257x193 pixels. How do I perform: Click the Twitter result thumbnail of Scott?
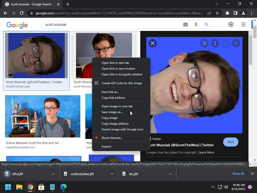(x=36, y=56)
